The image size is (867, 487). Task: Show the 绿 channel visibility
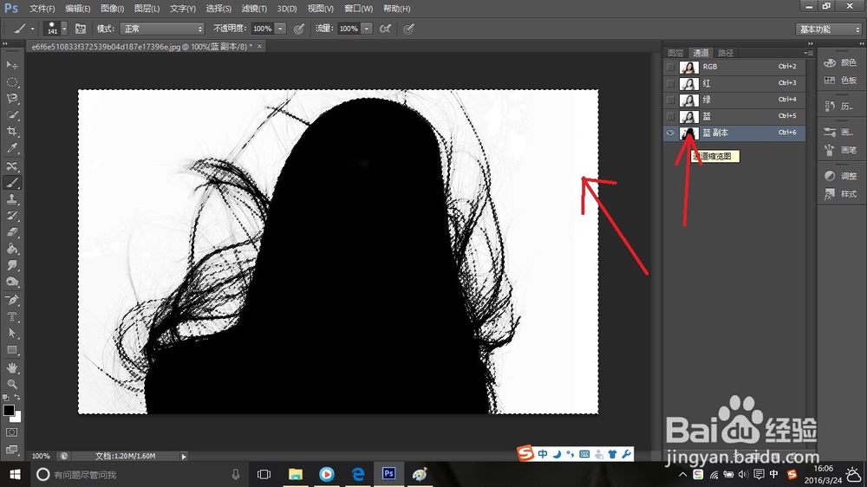671,100
